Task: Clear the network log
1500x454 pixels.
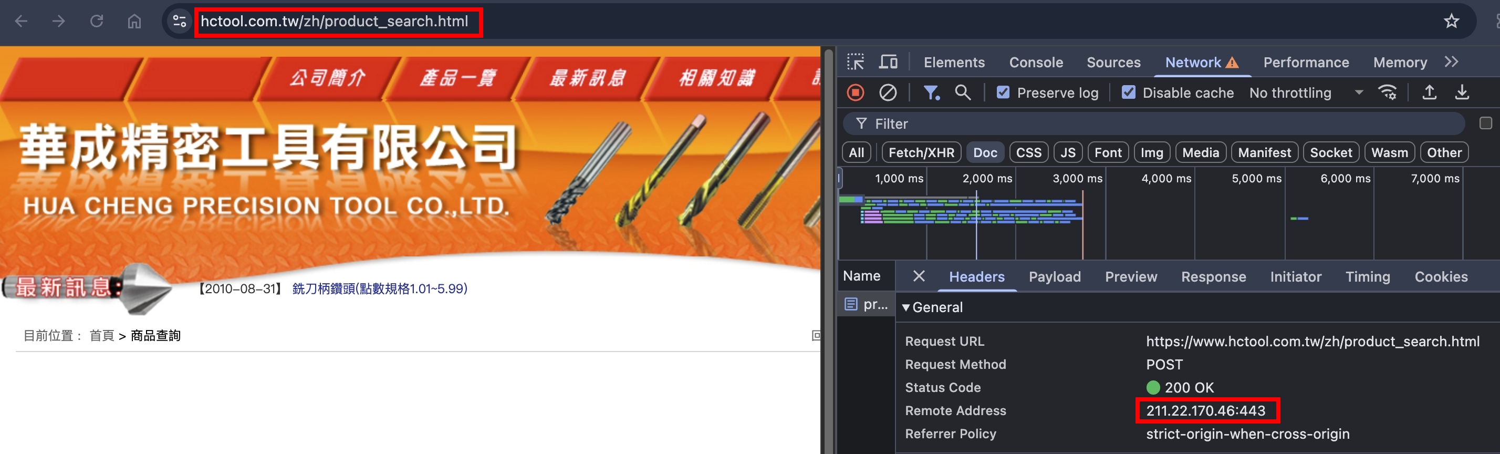Action: coord(888,92)
